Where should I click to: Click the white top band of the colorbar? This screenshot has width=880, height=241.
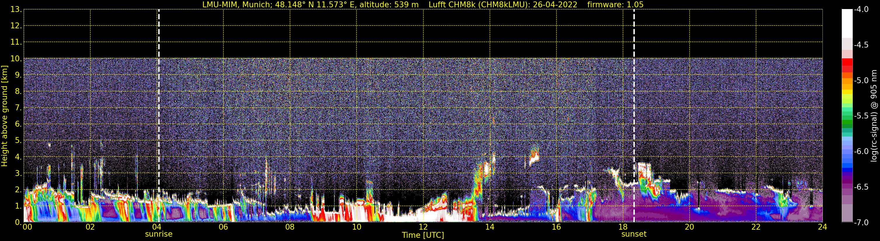click(847, 24)
